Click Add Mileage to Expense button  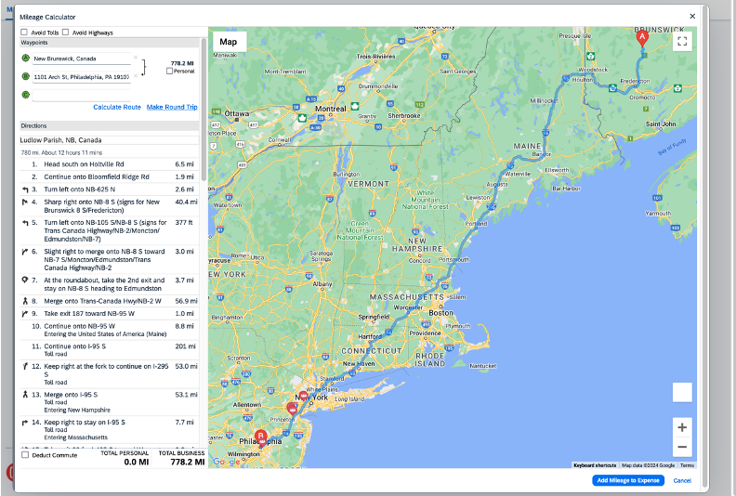[x=628, y=480]
